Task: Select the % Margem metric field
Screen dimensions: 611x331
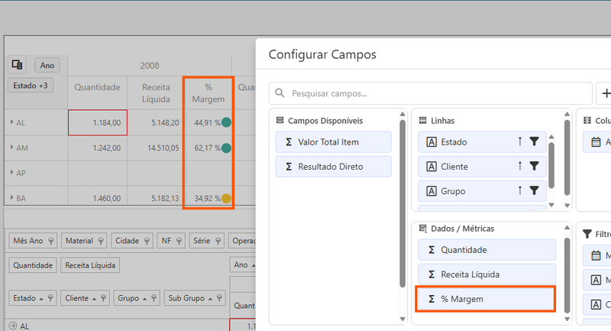Action: [x=486, y=299]
